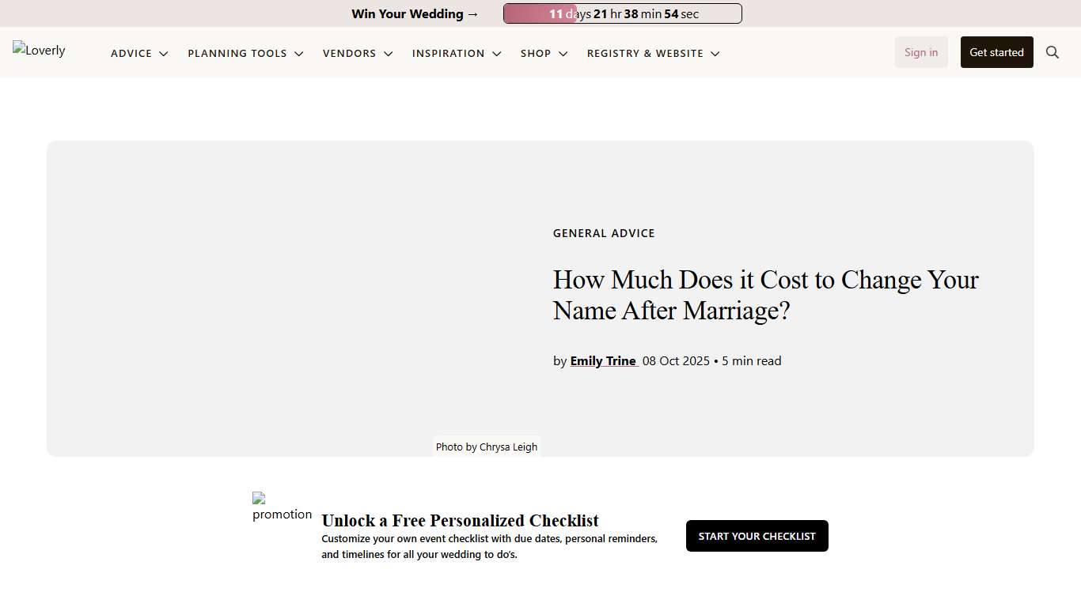Expand the PLANNING TOOLS menu
Viewport: 1081px width, 607px height.
[299, 54]
